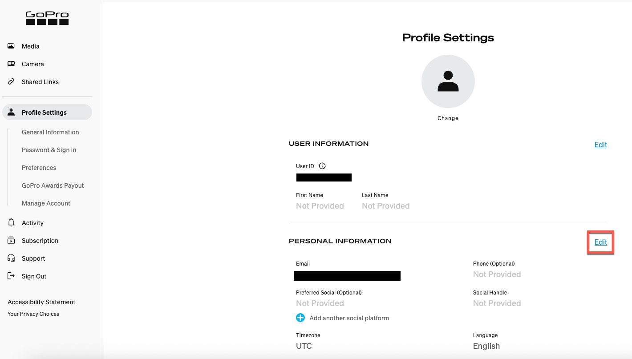Open Manage Account
This screenshot has height=359, width=632.
(x=46, y=203)
